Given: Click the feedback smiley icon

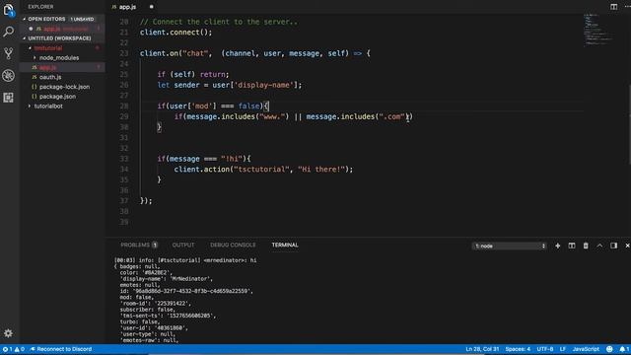Looking at the screenshot, I should pyautogui.click(x=609, y=349).
